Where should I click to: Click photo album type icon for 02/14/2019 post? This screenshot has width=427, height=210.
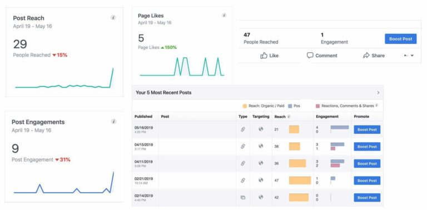pyautogui.click(x=243, y=197)
